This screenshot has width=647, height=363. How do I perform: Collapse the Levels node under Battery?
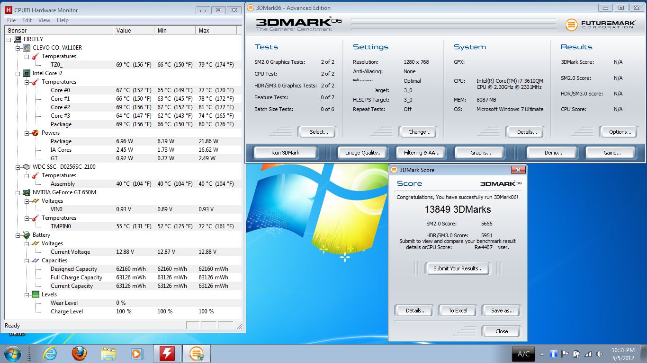point(27,294)
